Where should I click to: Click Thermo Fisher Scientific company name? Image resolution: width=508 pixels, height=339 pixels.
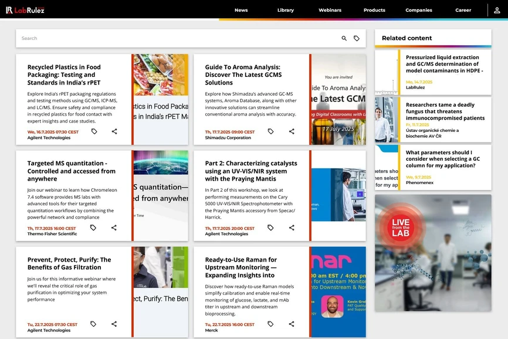tap(52, 234)
